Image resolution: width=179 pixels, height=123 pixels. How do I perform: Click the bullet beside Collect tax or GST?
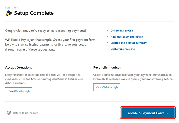coord(107,31)
